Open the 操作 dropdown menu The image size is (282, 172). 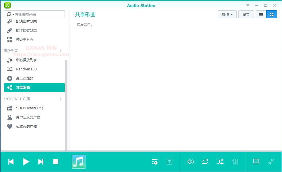click(227, 15)
